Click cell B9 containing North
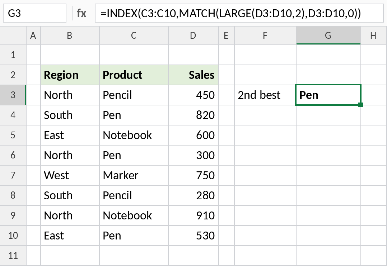The image size is (387, 266). point(70,215)
